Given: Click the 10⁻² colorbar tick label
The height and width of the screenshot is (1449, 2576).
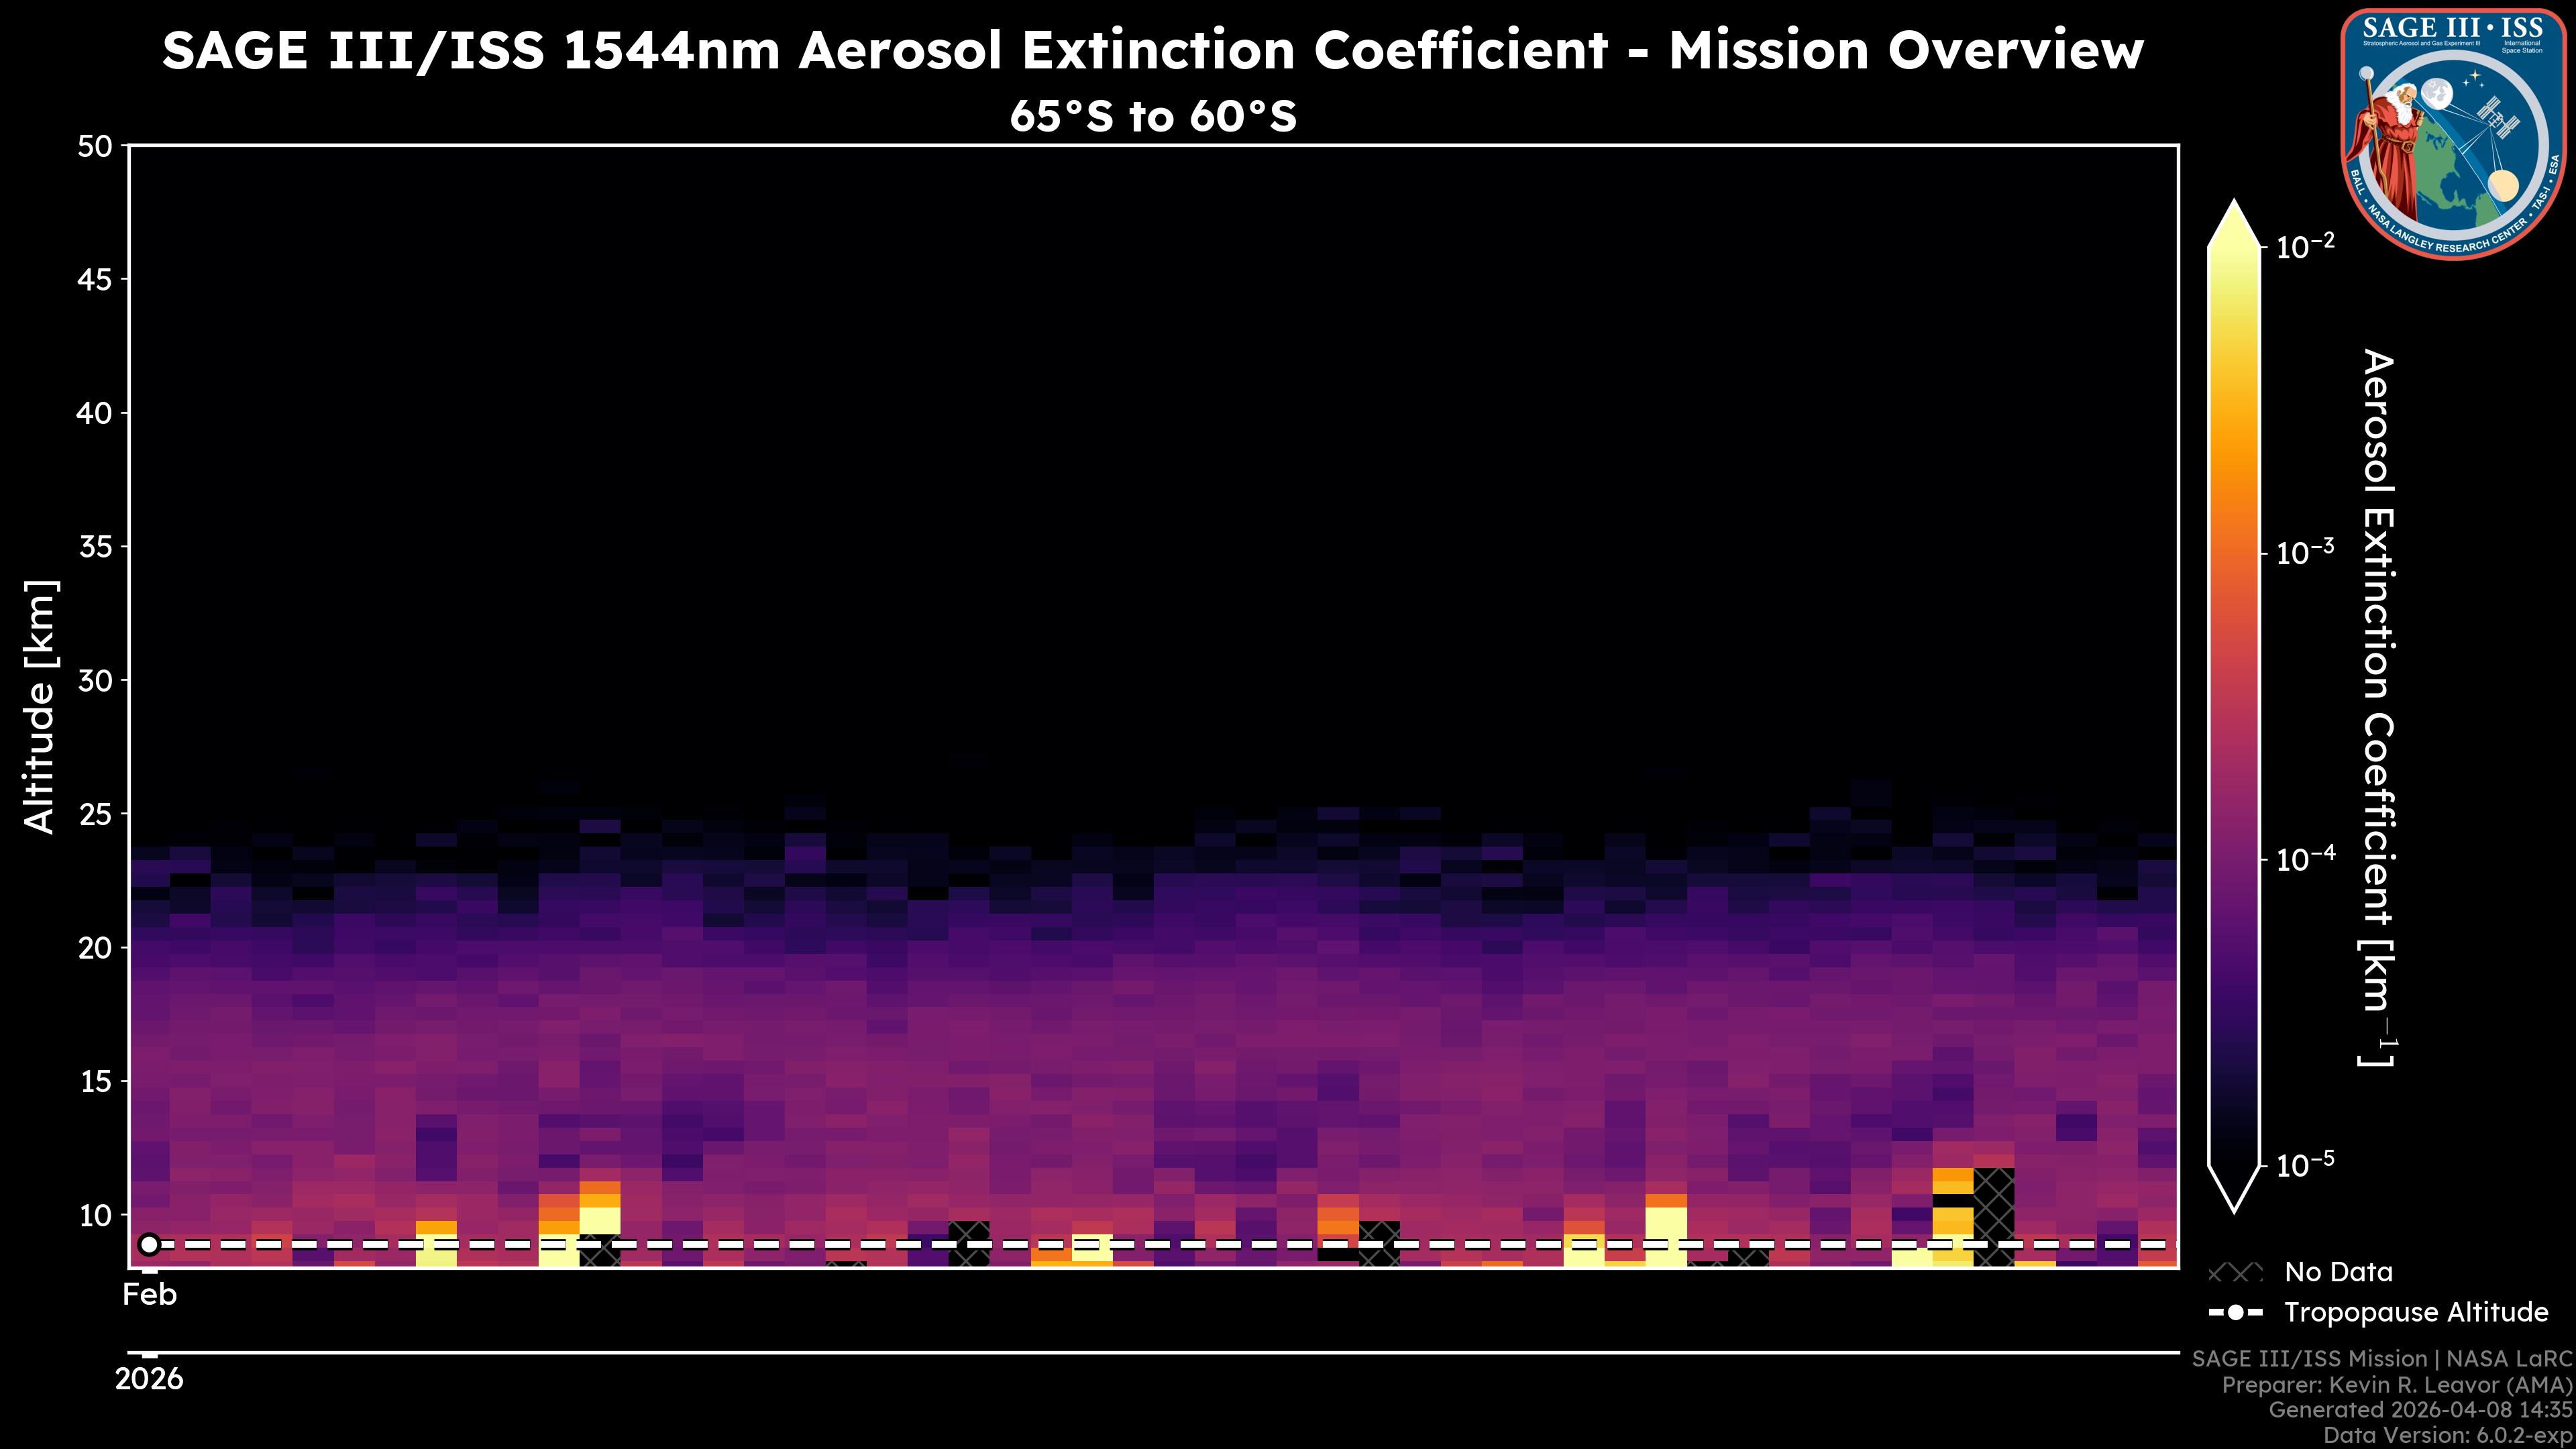Looking at the screenshot, I should (x=2305, y=246).
